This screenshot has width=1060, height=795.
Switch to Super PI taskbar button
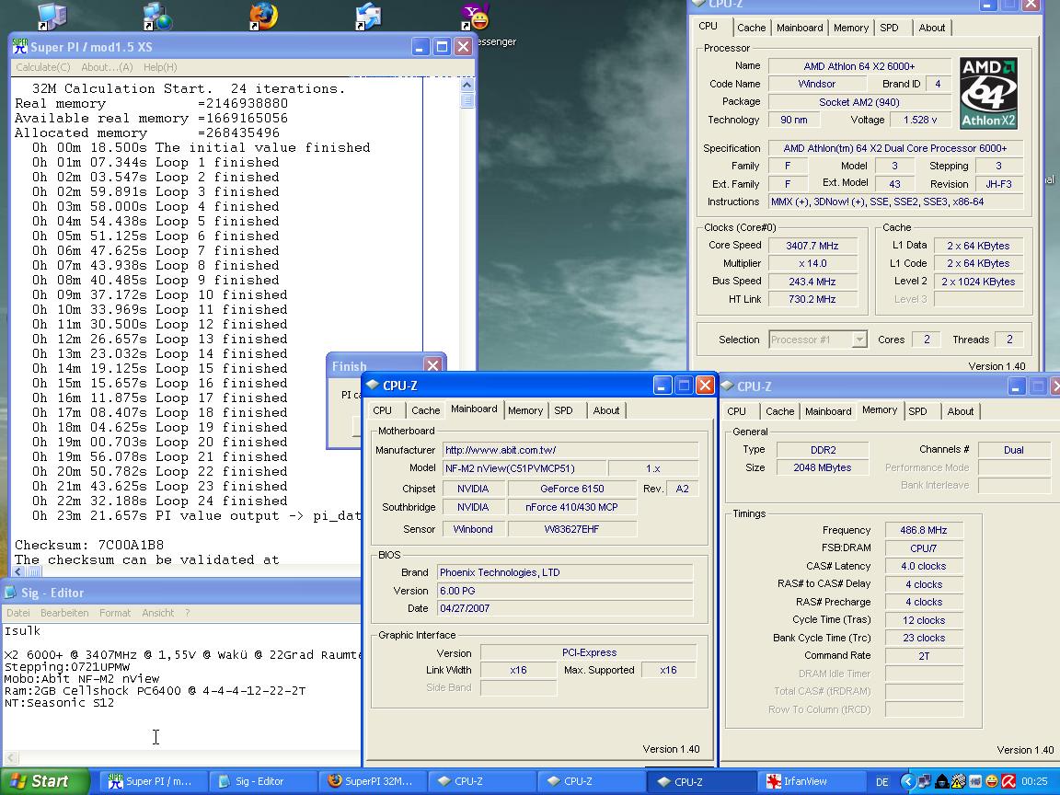(154, 781)
